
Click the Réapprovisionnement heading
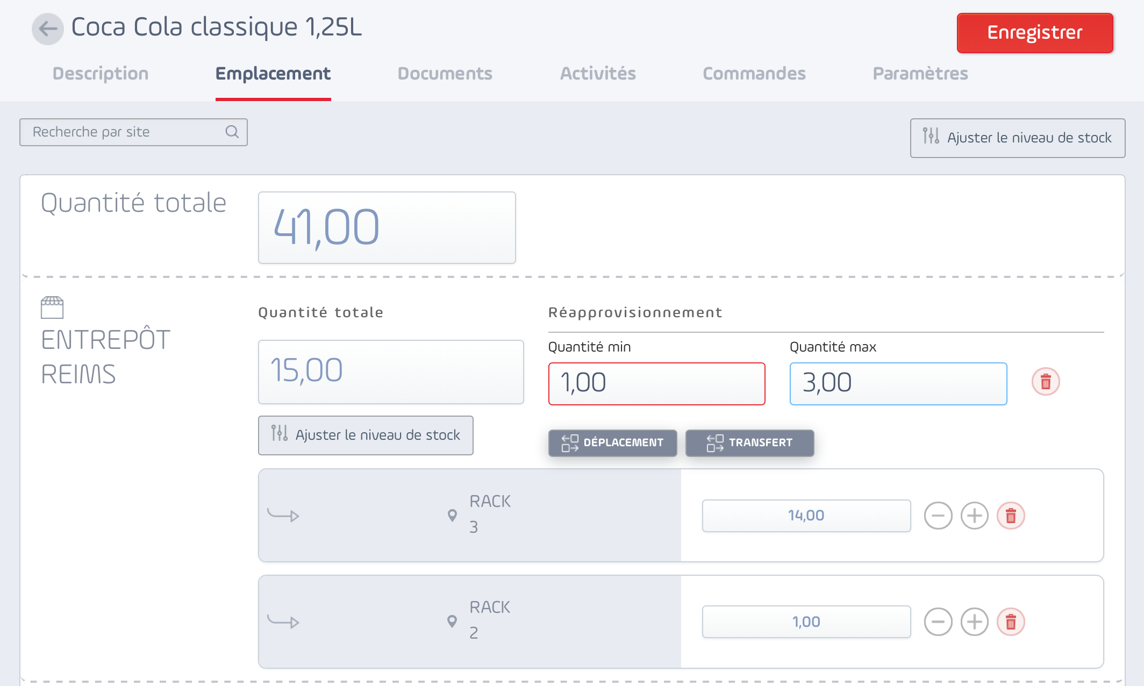pyautogui.click(x=635, y=312)
